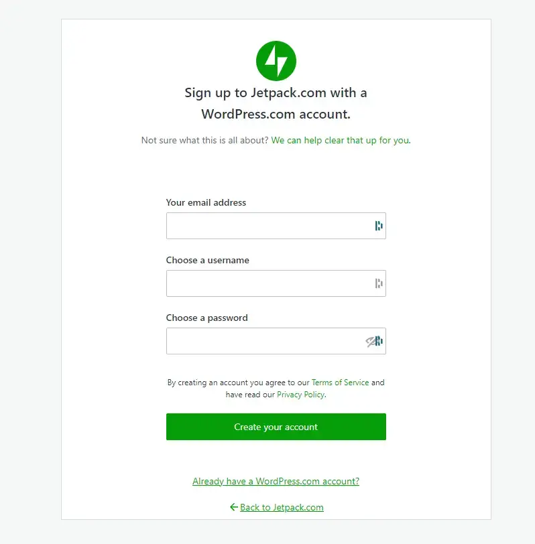Focus the email address input field

tap(276, 226)
